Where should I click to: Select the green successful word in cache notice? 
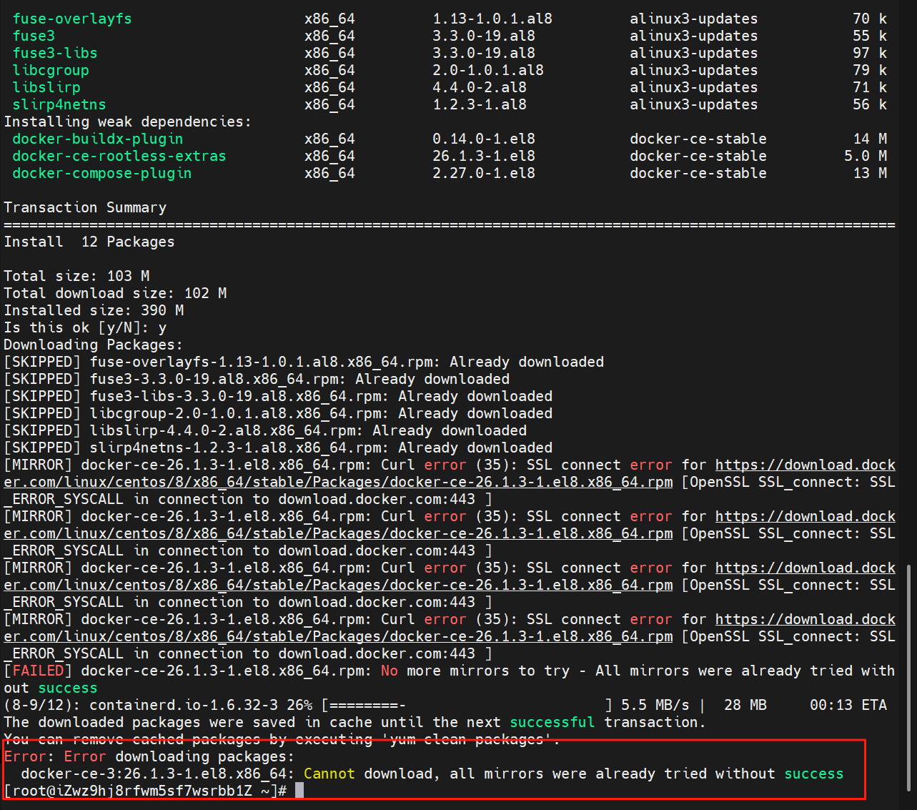[551, 722]
